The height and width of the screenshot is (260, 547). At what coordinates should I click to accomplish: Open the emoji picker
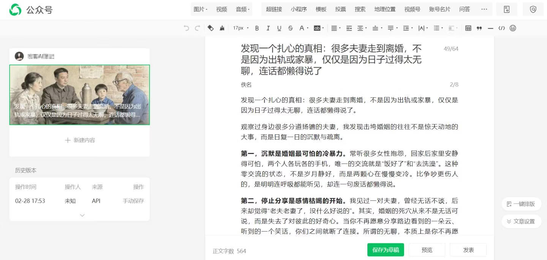click(513, 28)
